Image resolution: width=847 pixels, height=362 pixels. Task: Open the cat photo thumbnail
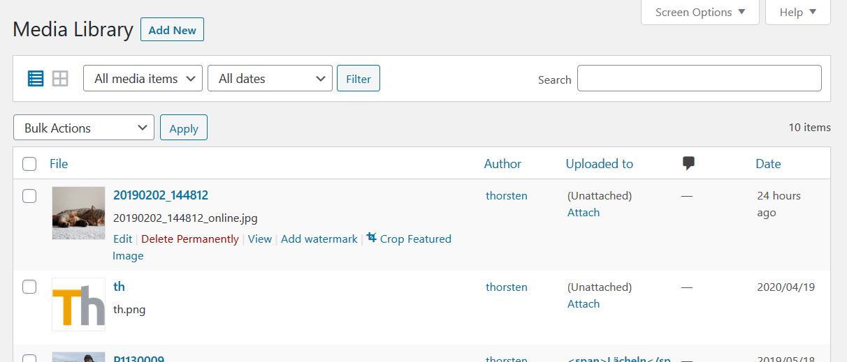[78, 213]
